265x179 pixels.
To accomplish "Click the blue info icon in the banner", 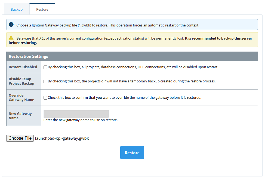I will click(11, 25).
